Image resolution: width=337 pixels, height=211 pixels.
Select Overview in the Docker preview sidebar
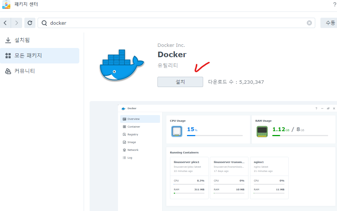pyautogui.click(x=140, y=119)
